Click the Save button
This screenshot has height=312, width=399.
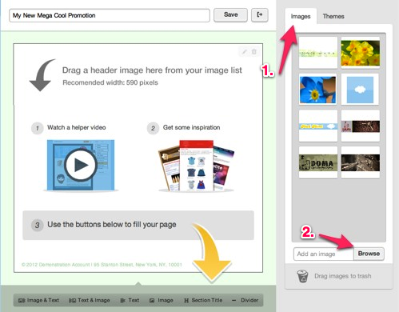pos(230,14)
